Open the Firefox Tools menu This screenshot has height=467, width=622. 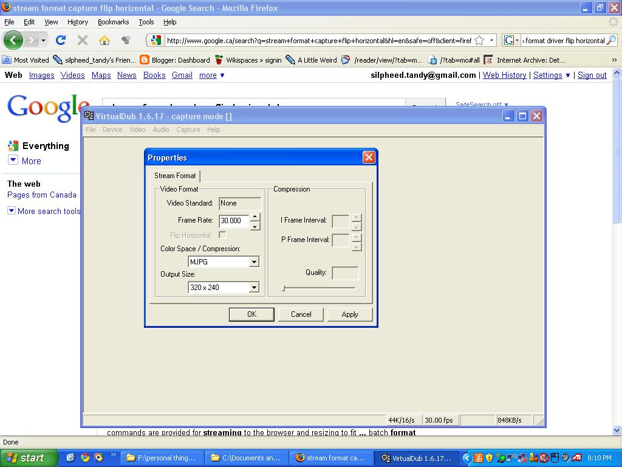[146, 22]
